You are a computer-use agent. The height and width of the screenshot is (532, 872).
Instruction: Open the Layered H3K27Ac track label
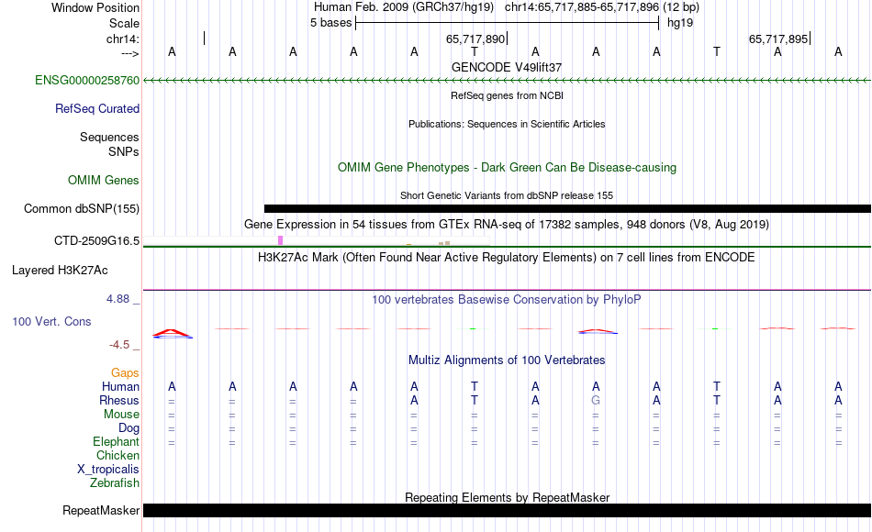click(x=60, y=271)
